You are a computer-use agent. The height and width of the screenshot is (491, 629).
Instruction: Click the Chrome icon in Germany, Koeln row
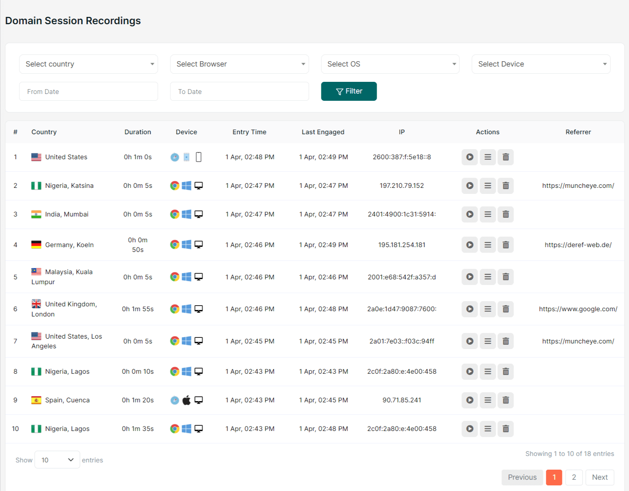(x=174, y=245)
